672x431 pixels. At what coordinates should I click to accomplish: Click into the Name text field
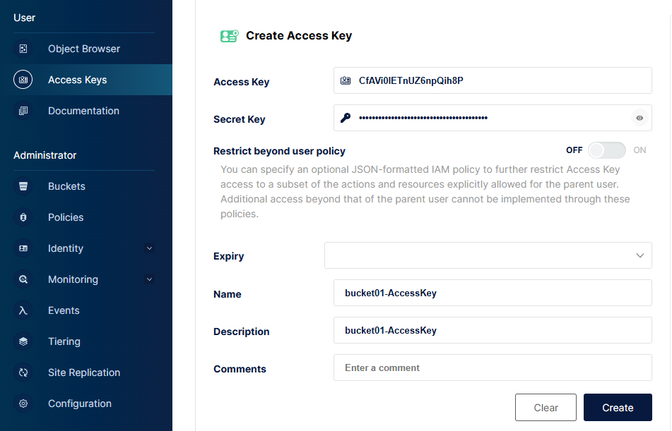493,293
